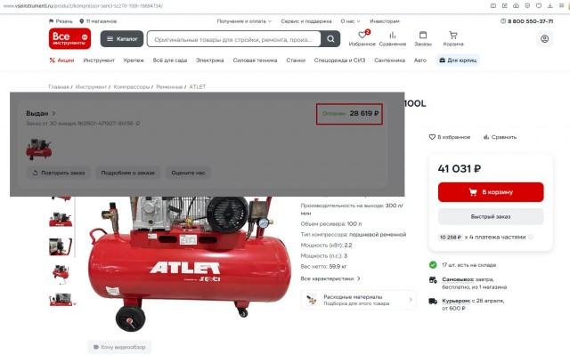The height and width of the screenshot is (363, 570).
Task: Open Станки category
Action: coord(296,60)
